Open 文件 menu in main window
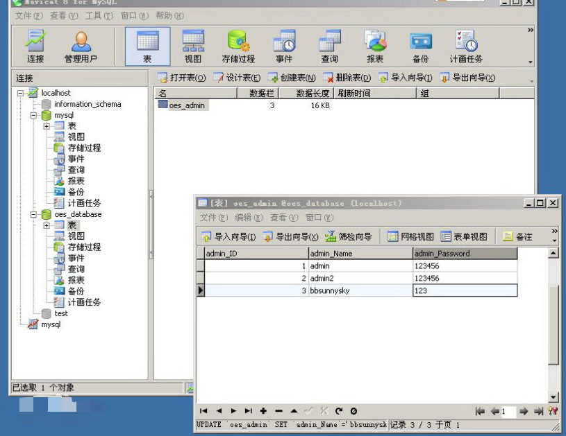The image size is (566, 436). point(29,16)
